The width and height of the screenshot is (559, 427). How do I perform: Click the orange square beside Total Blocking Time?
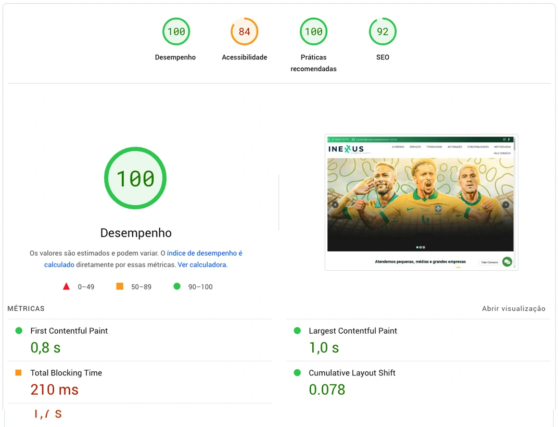point(19,373)
